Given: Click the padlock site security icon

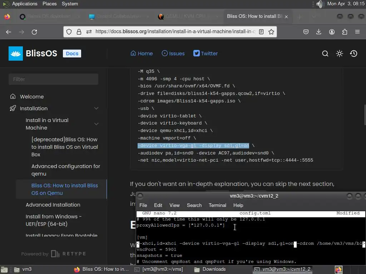Looking at the screenshot, I should (79, 32).
